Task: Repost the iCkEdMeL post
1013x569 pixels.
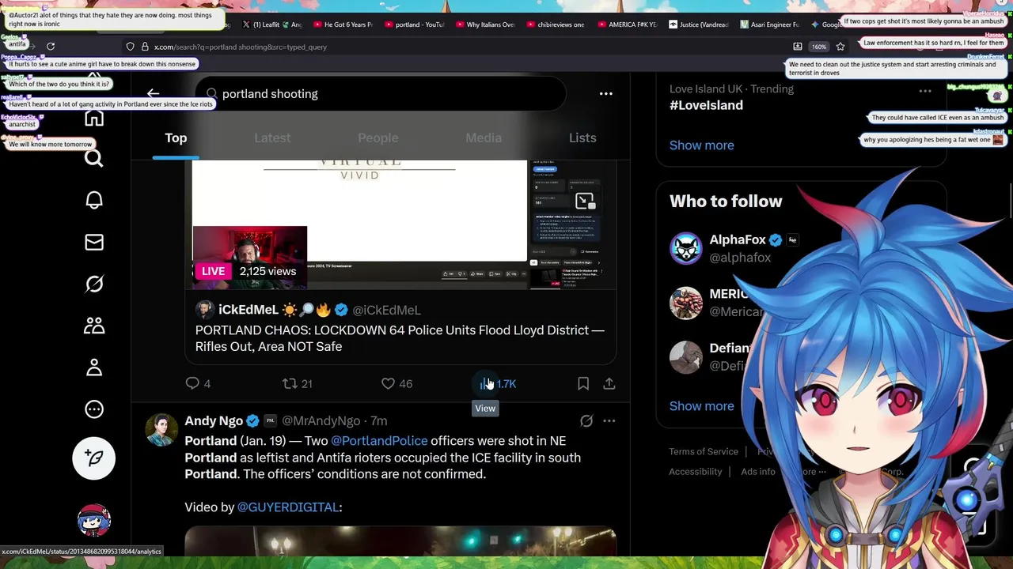Action: pyautogui.click(x=298, y=383)
